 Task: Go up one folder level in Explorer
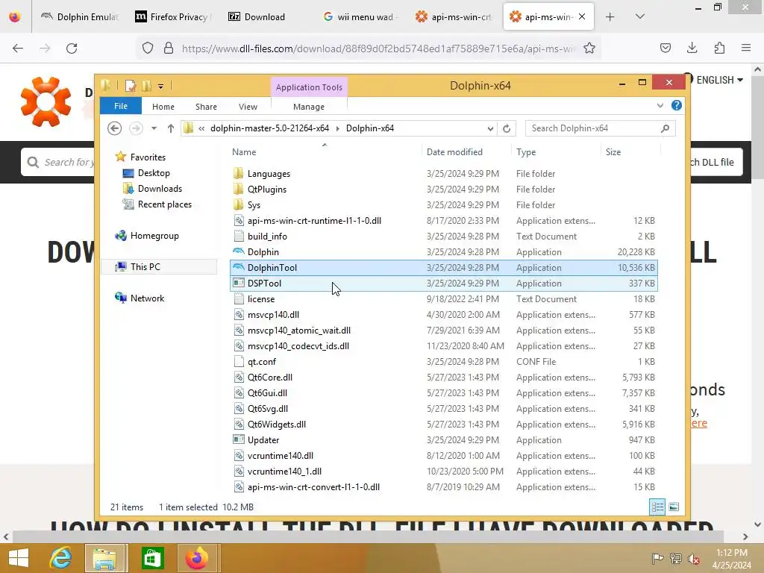[x=171, y=128]
